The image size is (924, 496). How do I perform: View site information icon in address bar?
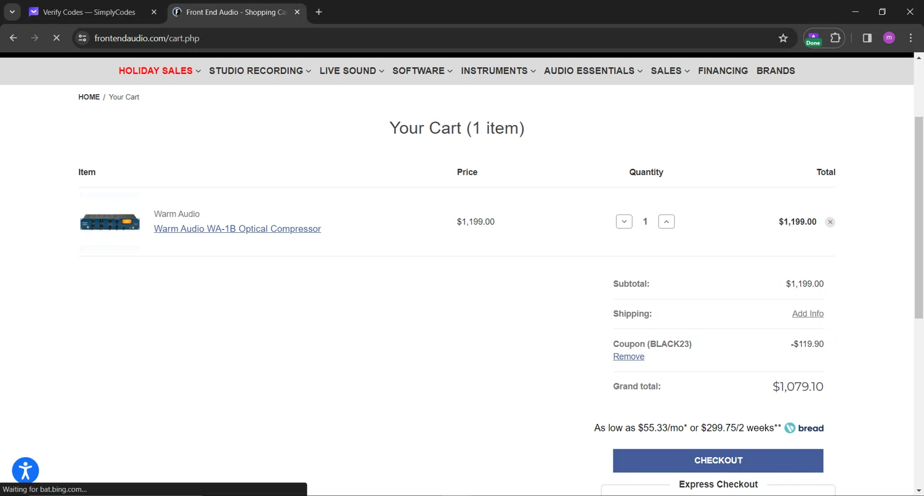click(x=82, y=38)
